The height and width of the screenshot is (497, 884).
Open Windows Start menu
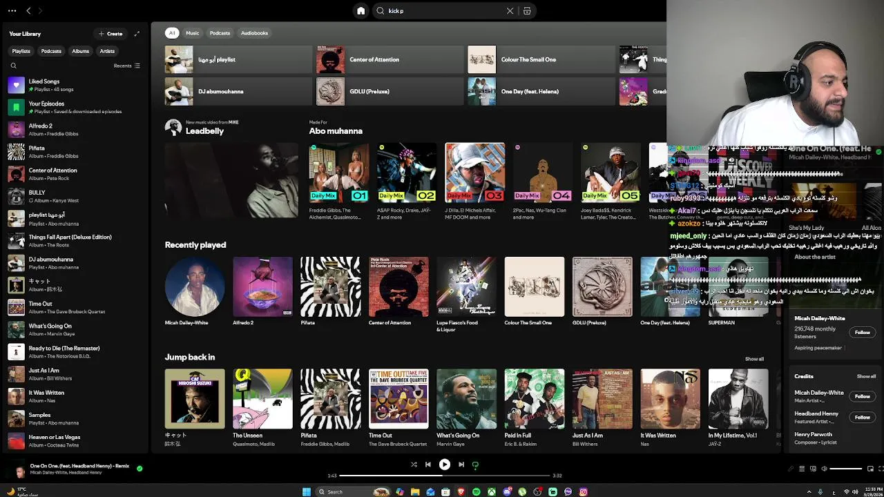(307, 491)
